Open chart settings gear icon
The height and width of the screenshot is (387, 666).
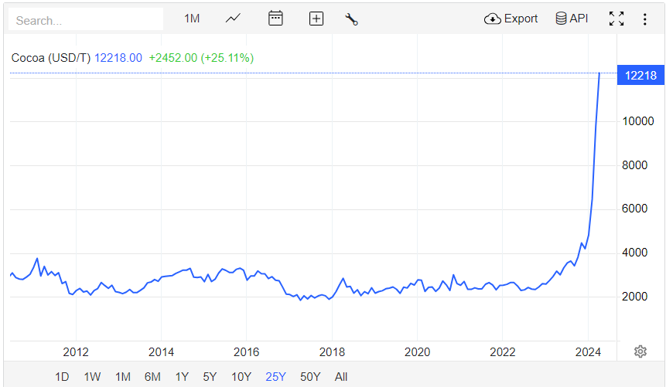click(x=640, y=351)
